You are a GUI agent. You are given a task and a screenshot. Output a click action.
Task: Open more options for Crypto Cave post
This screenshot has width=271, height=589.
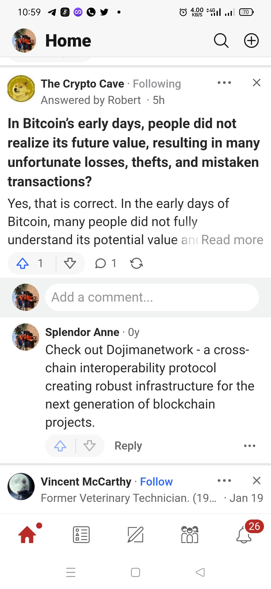coord(224,83)
